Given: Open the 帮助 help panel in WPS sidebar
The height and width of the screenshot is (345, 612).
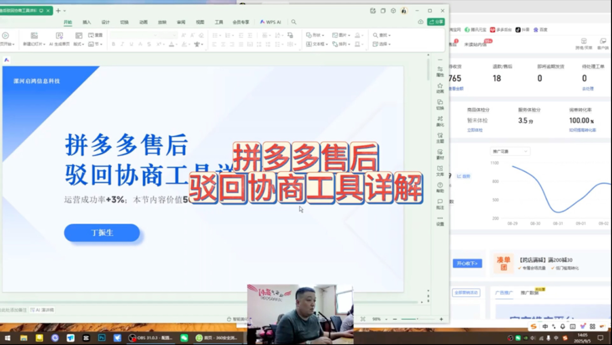Looking at the screenshot, I should click(x=440, y=187).
